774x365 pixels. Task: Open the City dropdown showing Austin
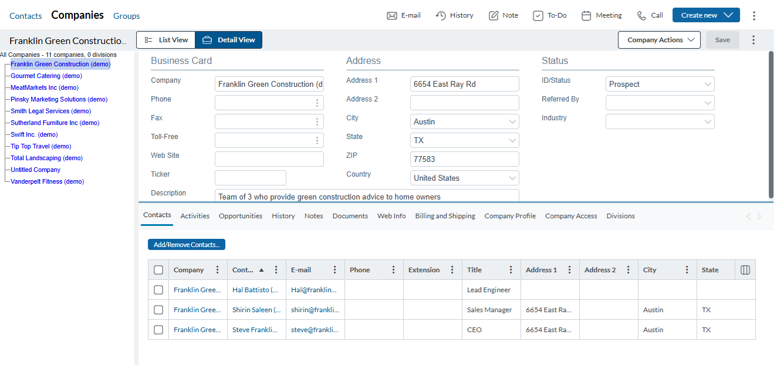(465, 122)
